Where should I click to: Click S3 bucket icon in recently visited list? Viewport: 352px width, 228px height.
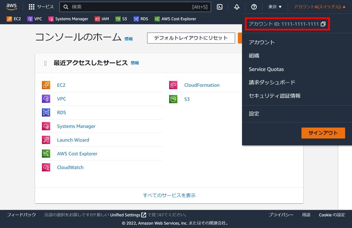173,99
